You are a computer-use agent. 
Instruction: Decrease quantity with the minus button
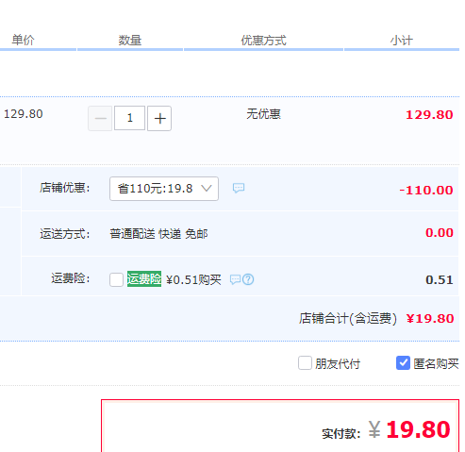pos(100,118)
